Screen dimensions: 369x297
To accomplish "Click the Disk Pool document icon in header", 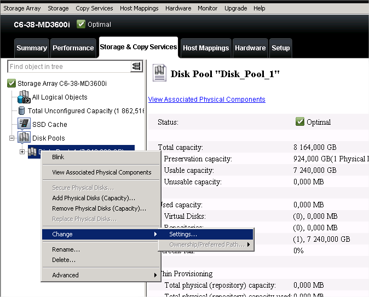I will click(159, 73).
